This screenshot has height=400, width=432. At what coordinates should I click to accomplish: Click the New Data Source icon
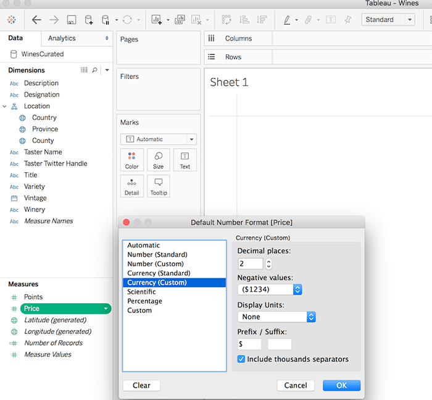pyautogui.click(x=89, y=20)
